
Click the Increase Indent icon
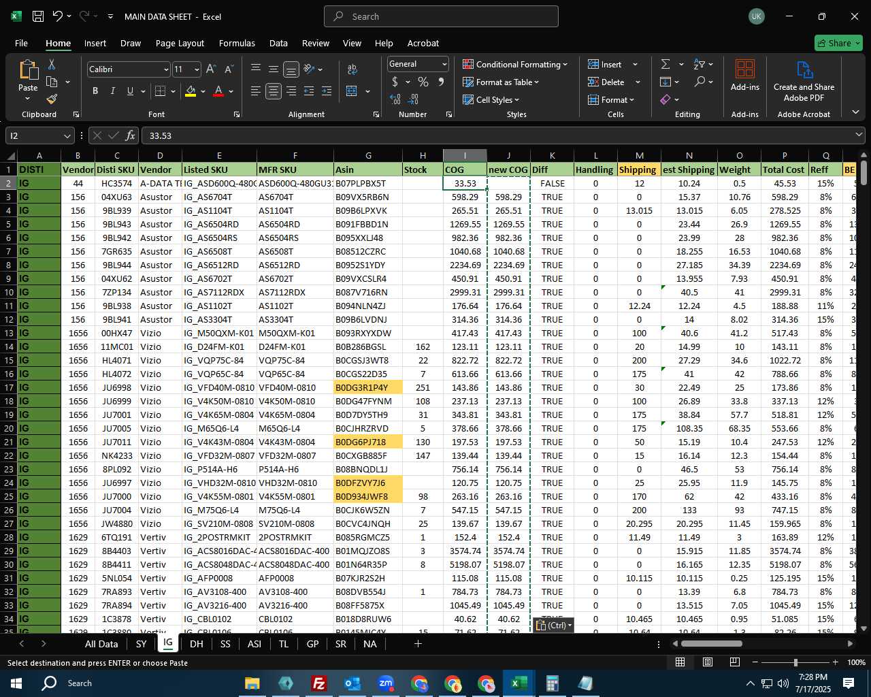tap(327, 91)
